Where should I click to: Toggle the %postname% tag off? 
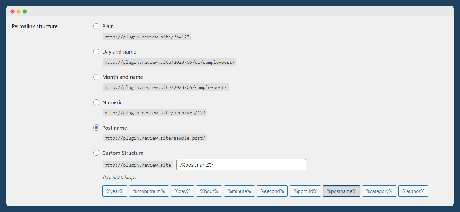pos(341,191)
